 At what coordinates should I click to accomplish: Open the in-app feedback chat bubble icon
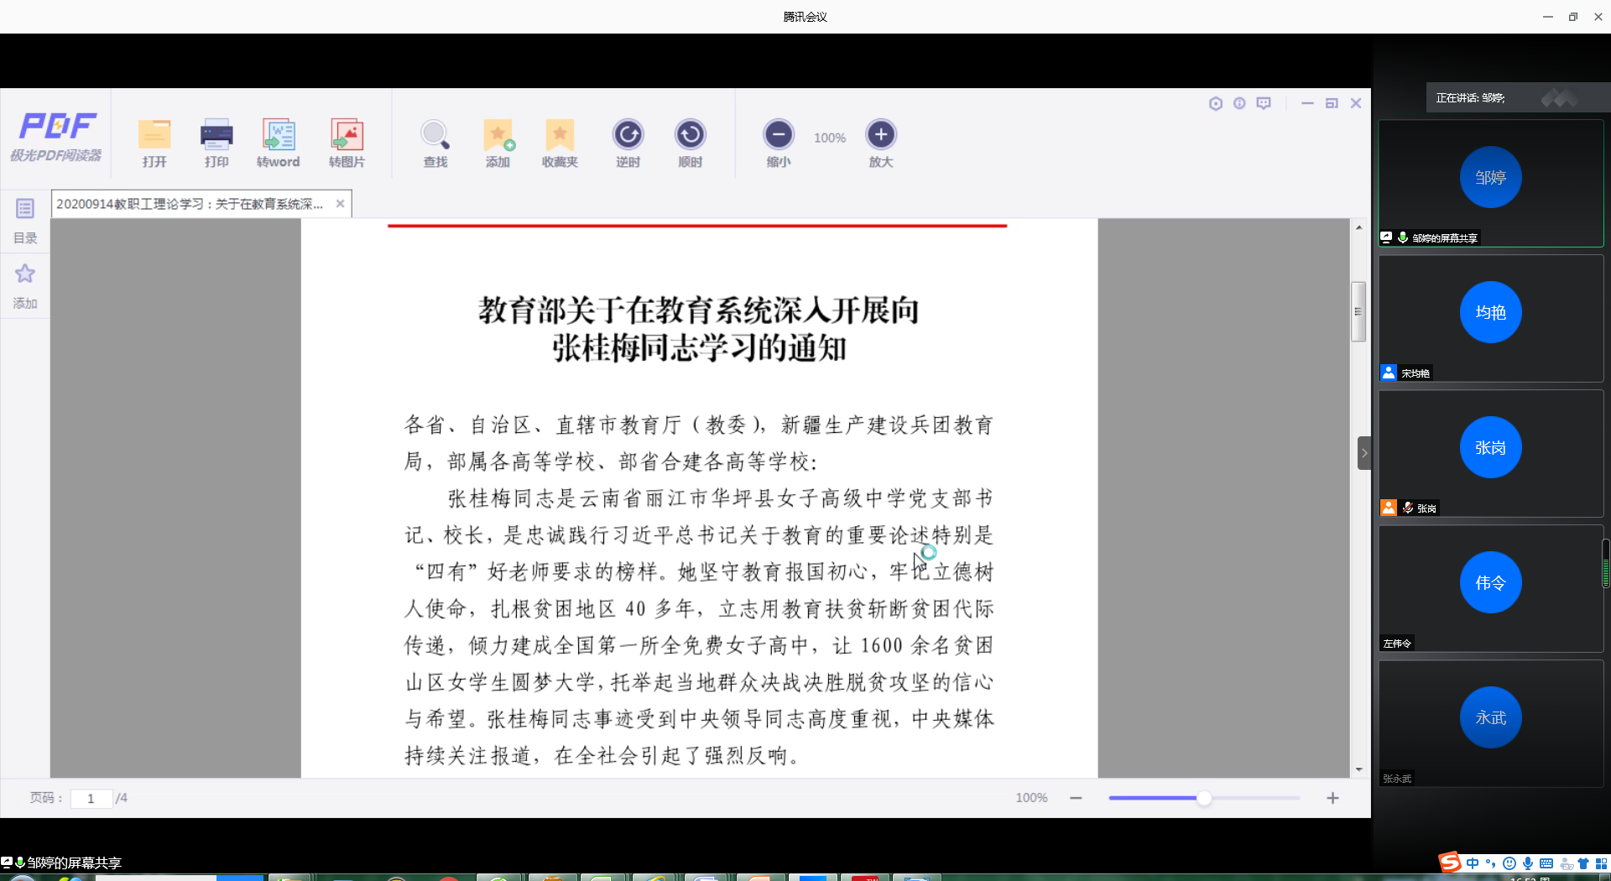click(x=1264, y=103)
